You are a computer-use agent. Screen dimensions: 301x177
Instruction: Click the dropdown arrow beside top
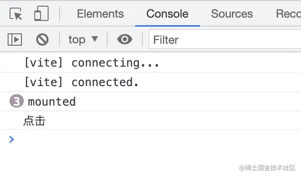pos(95,39)
